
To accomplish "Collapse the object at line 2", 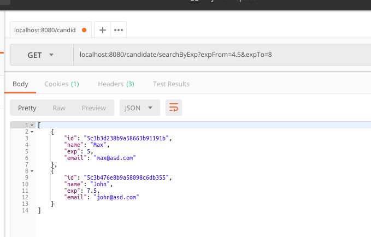I will [x=32, y=132].
